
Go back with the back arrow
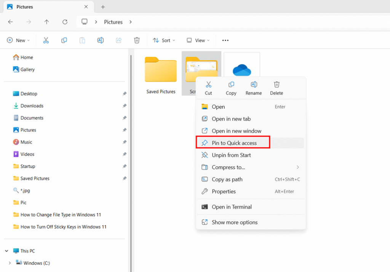[10, 22]
